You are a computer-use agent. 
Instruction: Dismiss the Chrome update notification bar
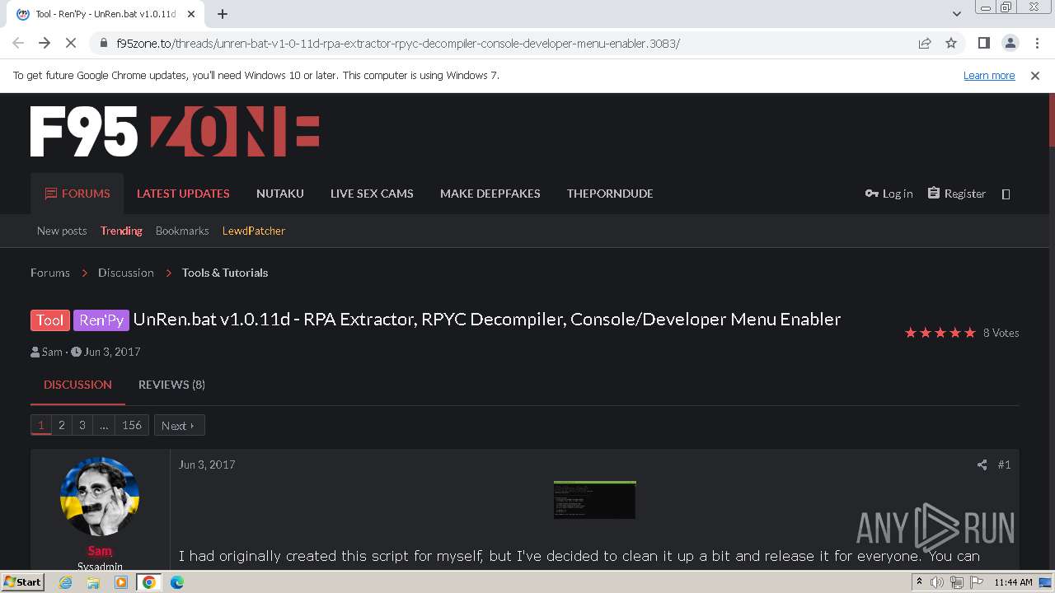pos(1035,76)
